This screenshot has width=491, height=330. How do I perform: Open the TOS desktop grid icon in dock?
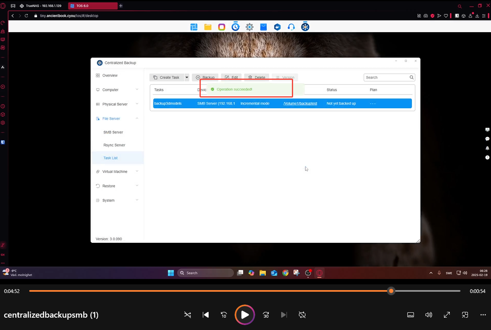pyautogui.click(x=194, y=27)
